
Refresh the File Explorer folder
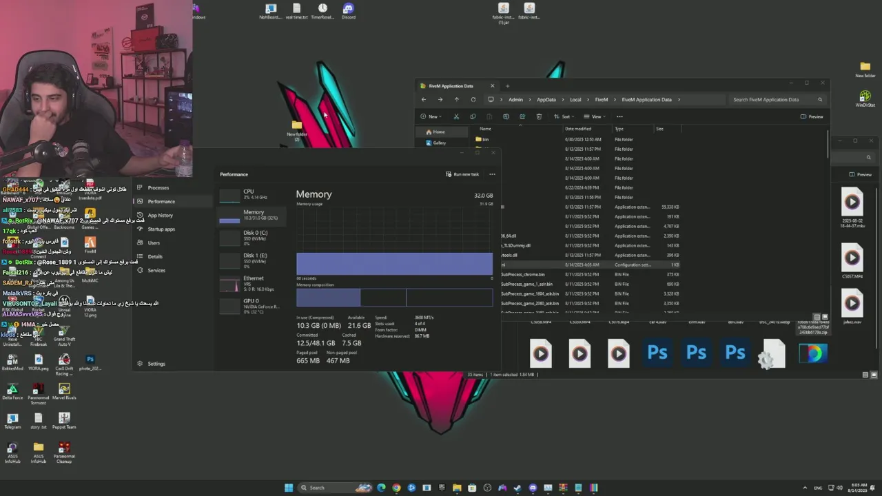[473, 99]
